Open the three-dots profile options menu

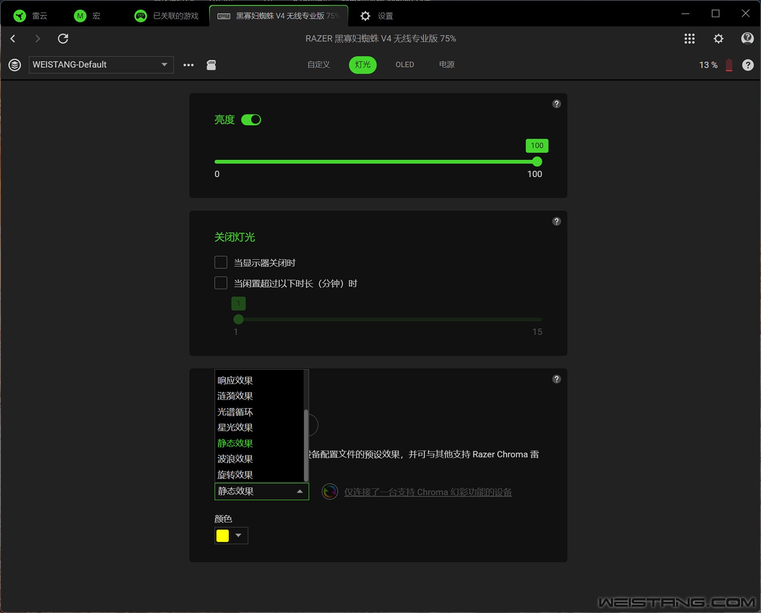point(188,65)
